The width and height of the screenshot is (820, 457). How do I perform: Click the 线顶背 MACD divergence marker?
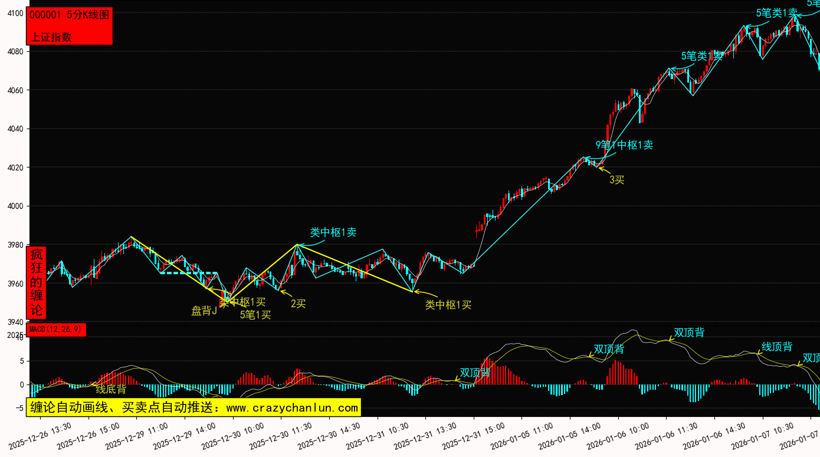777,347
